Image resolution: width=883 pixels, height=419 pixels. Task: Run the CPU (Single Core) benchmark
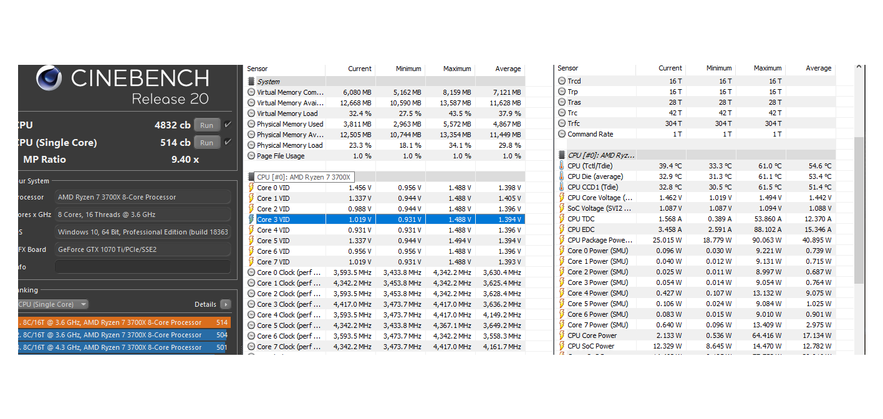pyautogui.click(x=206, y=142)
